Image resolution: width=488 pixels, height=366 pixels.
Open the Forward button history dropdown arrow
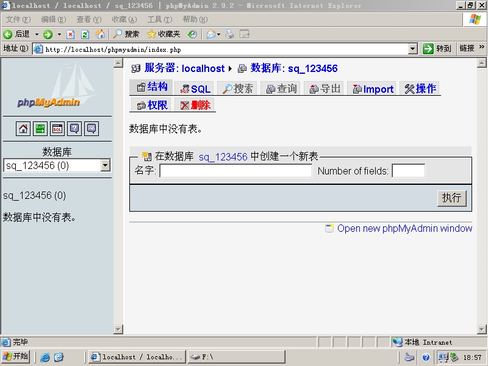point(59,34)
